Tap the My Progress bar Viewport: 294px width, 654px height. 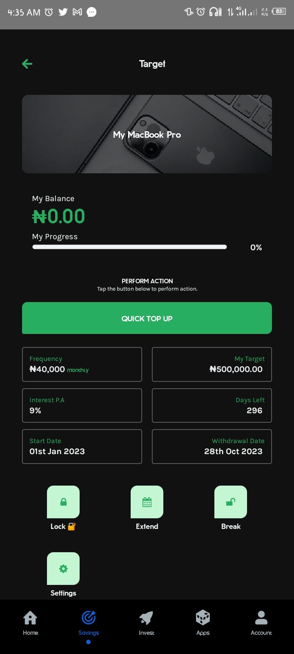pos(129,247)
